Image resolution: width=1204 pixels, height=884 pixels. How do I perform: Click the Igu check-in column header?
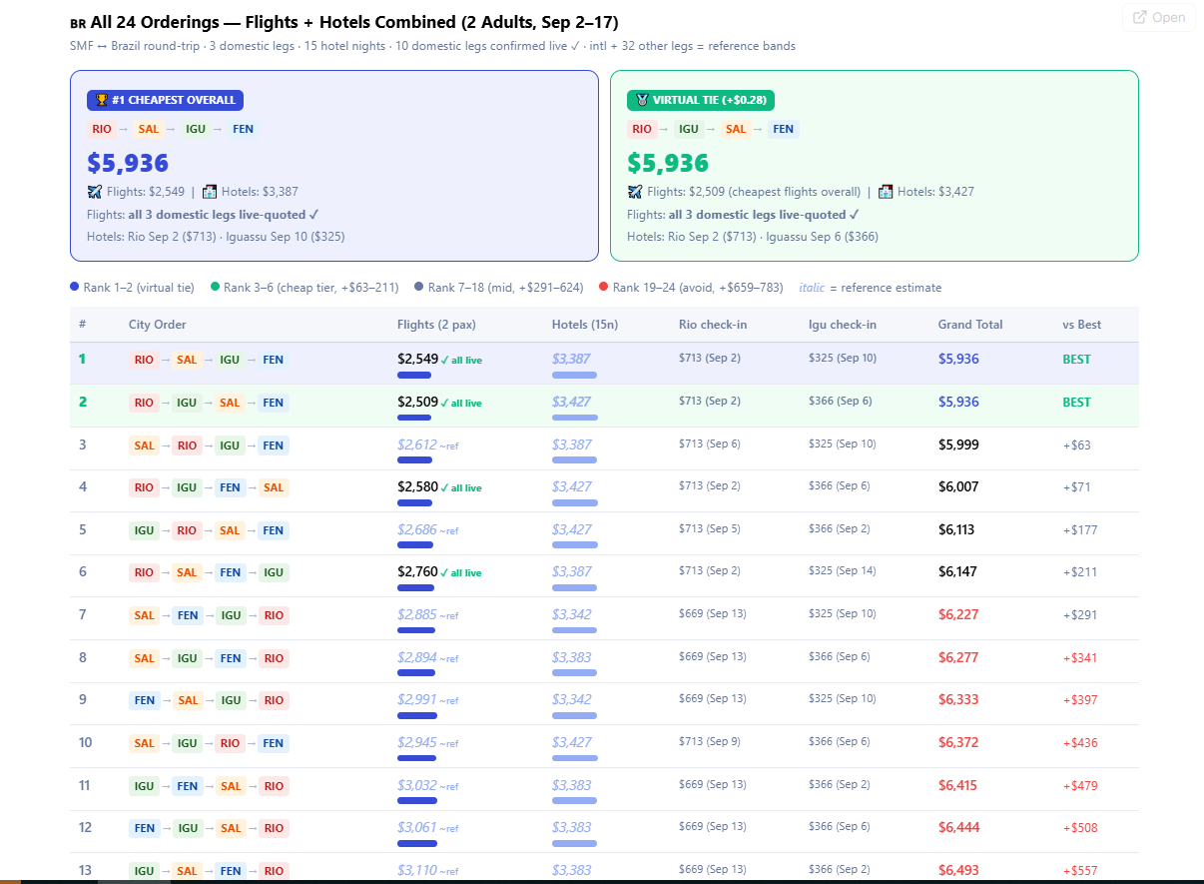coord(843,325)
